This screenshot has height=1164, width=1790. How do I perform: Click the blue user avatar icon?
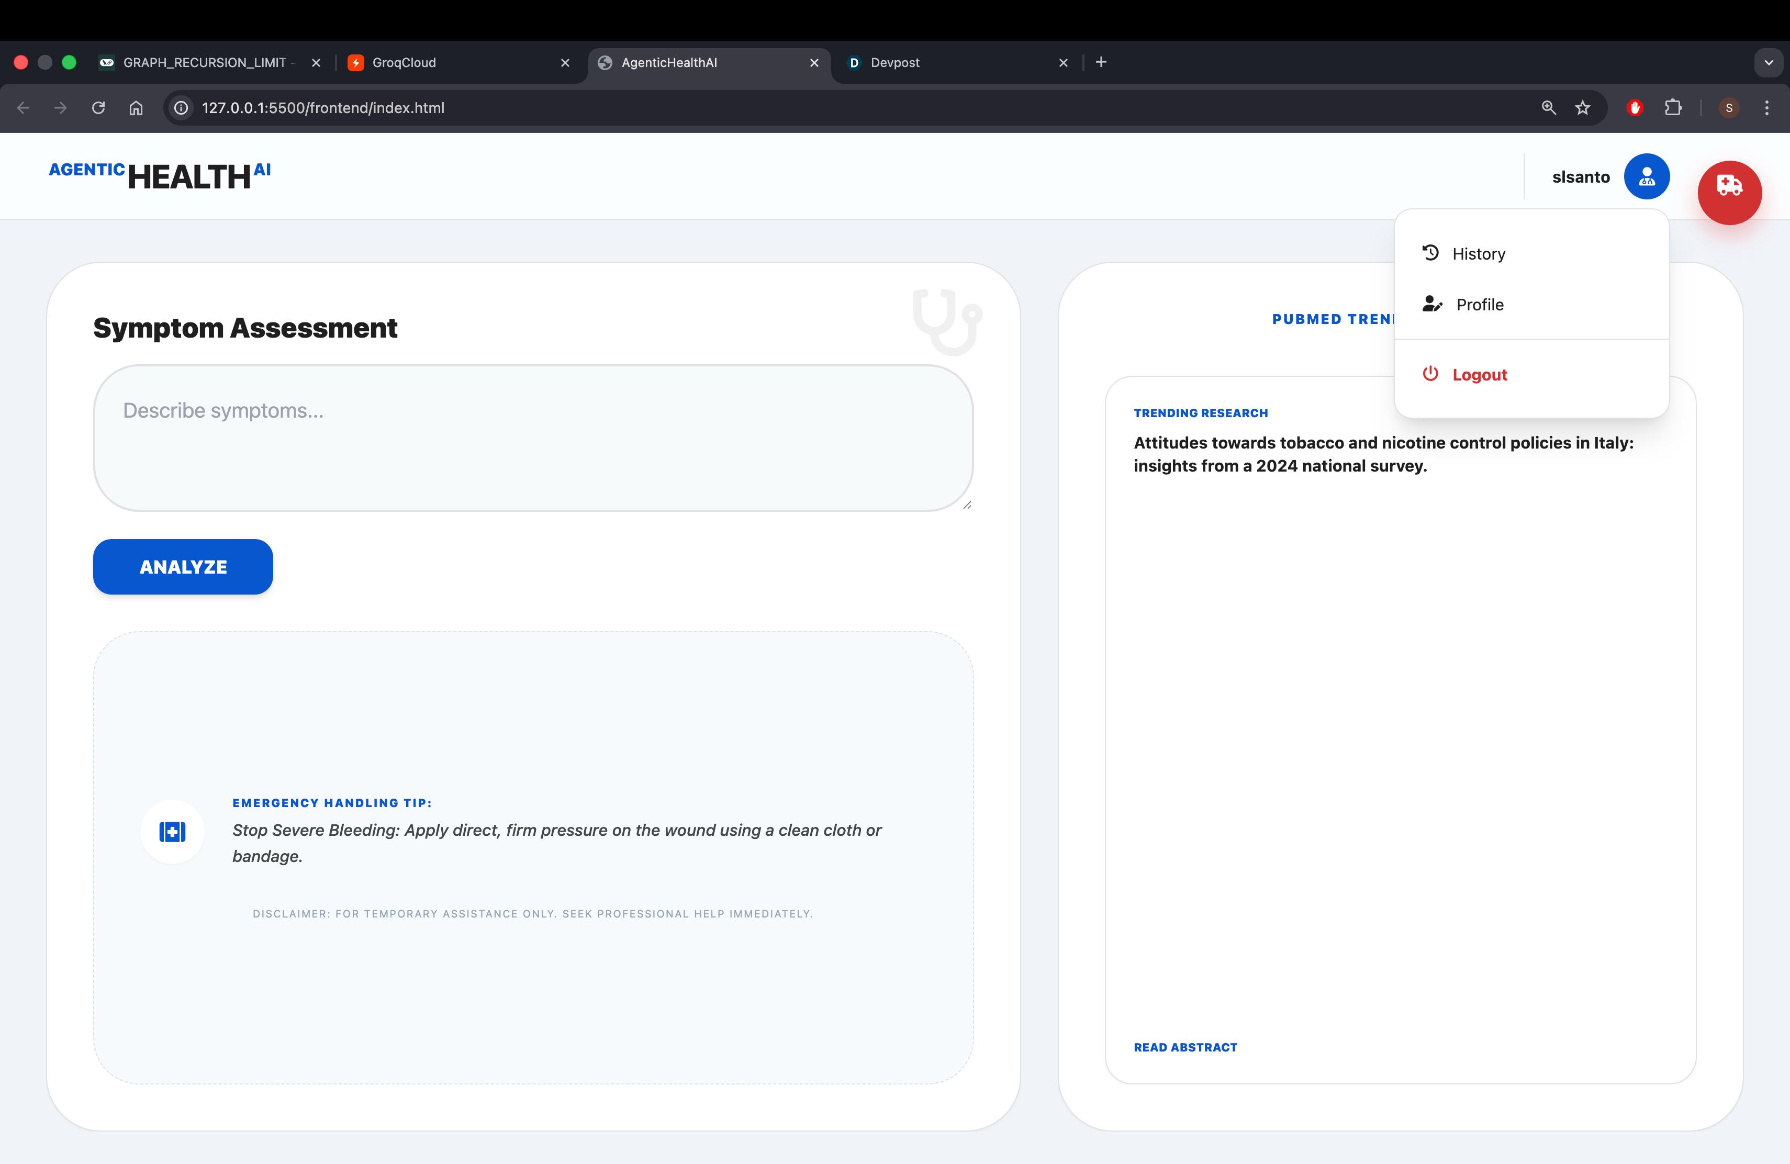pos(1647,177)
